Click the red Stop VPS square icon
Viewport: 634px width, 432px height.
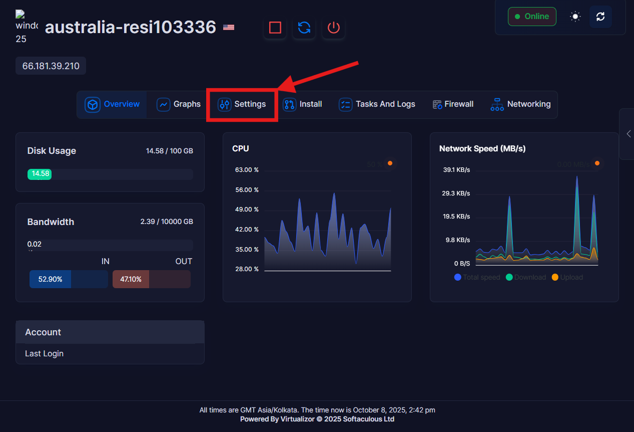coord(275,27)
